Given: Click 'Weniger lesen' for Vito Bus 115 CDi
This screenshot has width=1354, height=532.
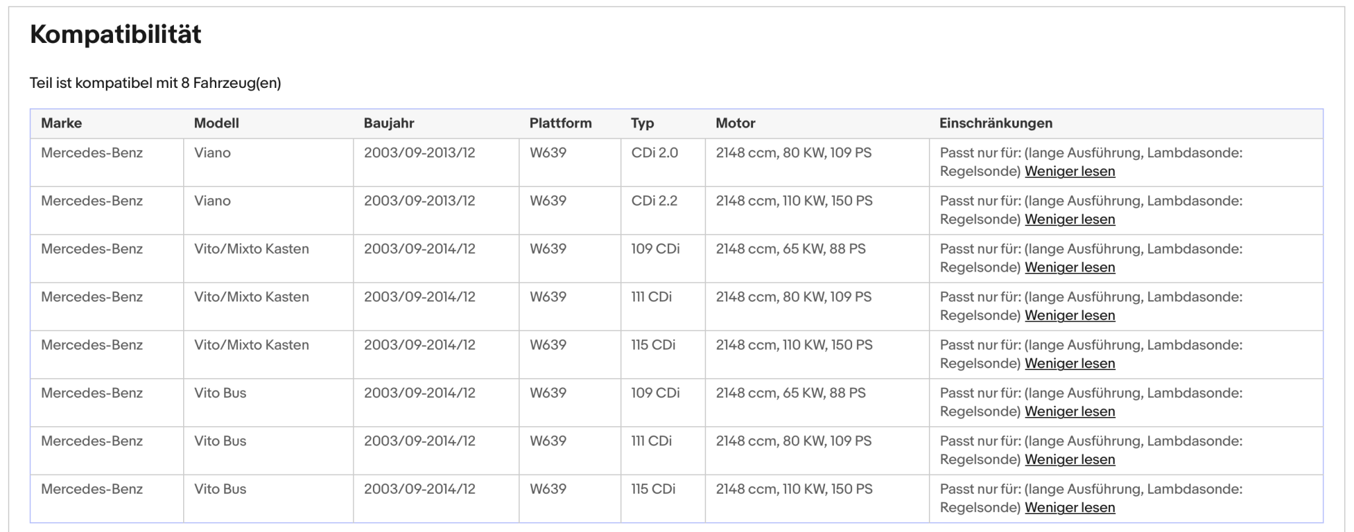Looking at the screenshot, I should (1070, 508).
